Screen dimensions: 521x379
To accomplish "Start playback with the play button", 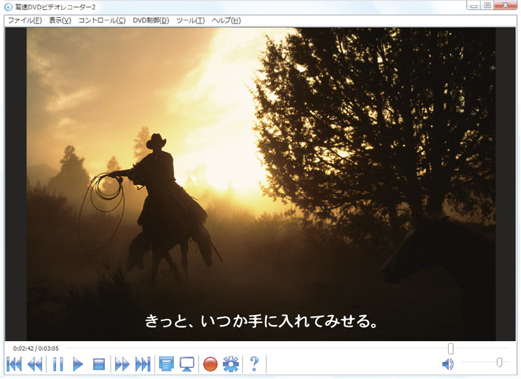I will point(78,364).
